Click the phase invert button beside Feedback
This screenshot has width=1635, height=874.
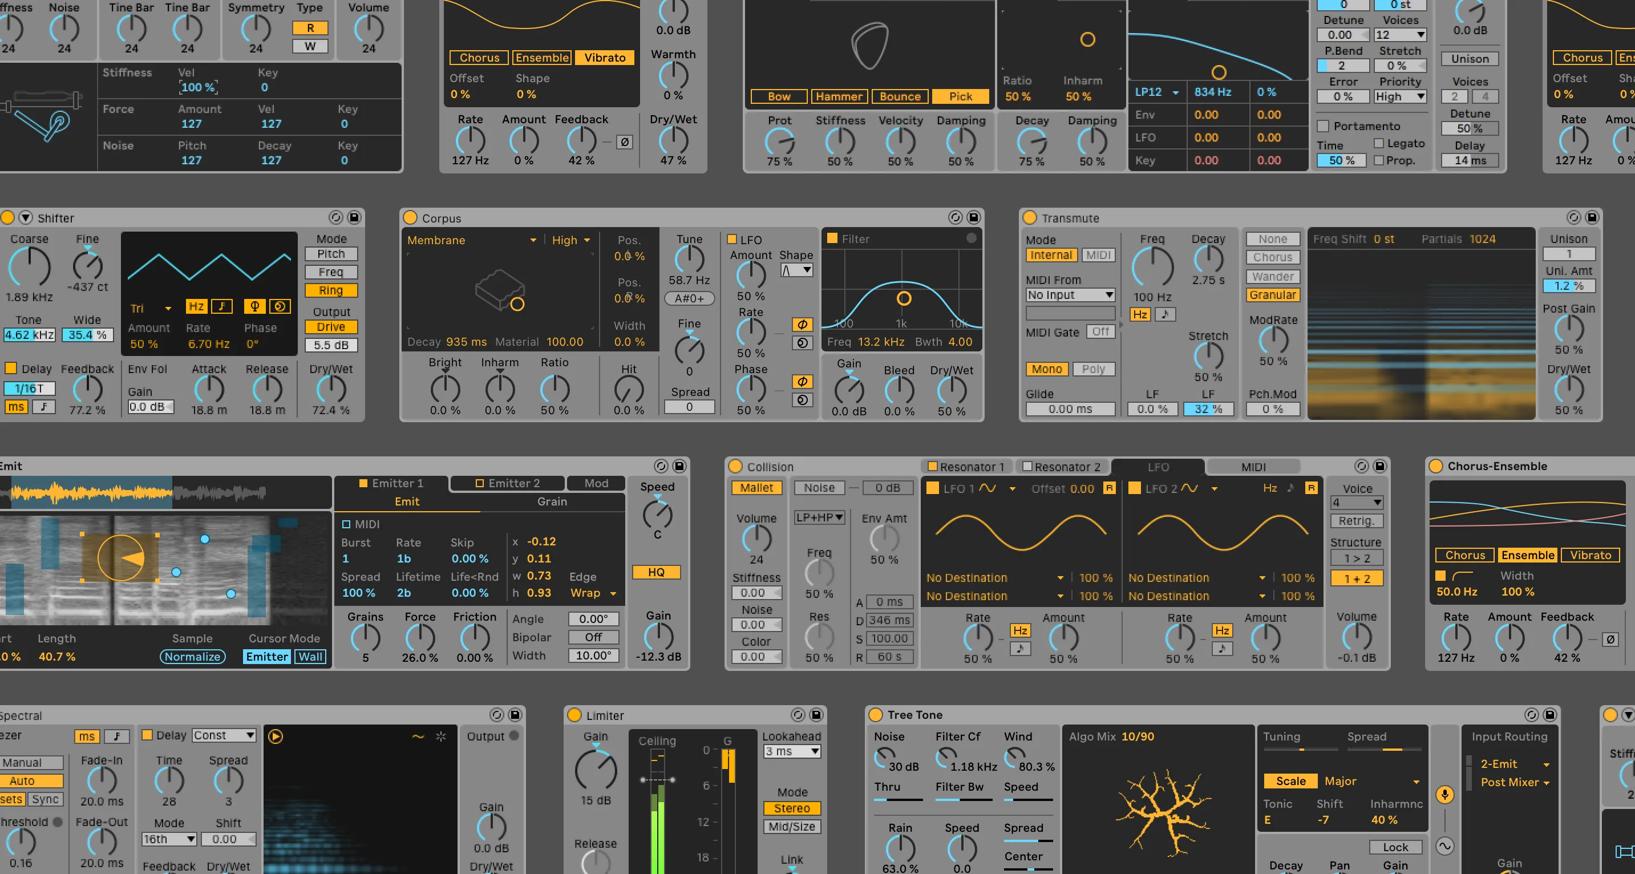tap(625, 142)
